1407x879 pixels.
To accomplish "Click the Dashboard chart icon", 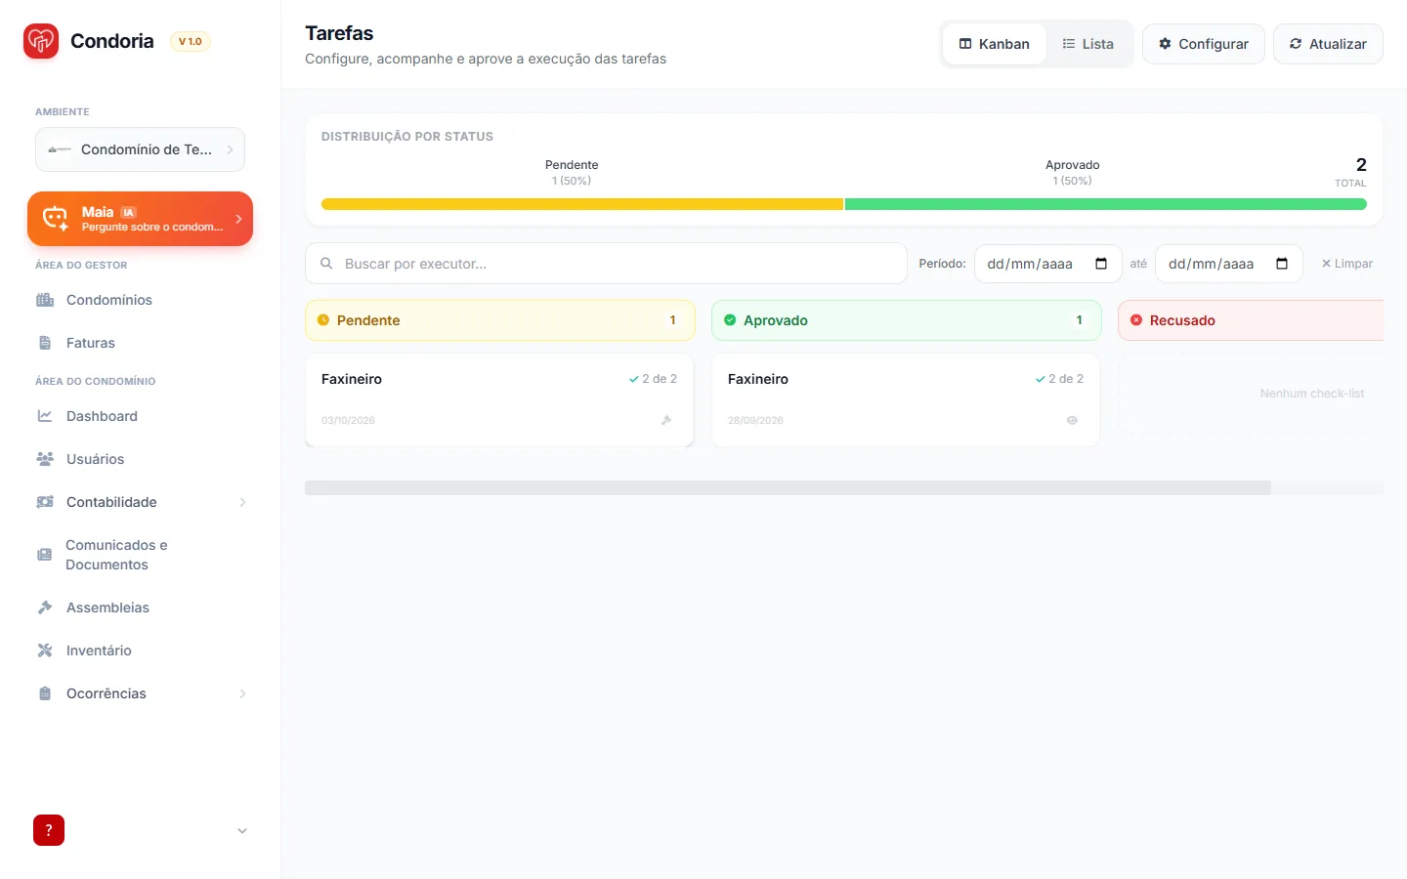I will pos(45,416).
